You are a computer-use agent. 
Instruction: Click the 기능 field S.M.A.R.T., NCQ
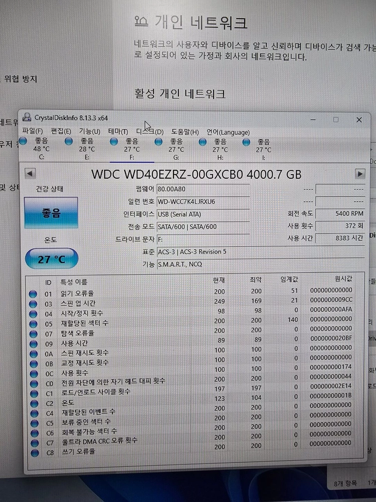coord(261,264)
